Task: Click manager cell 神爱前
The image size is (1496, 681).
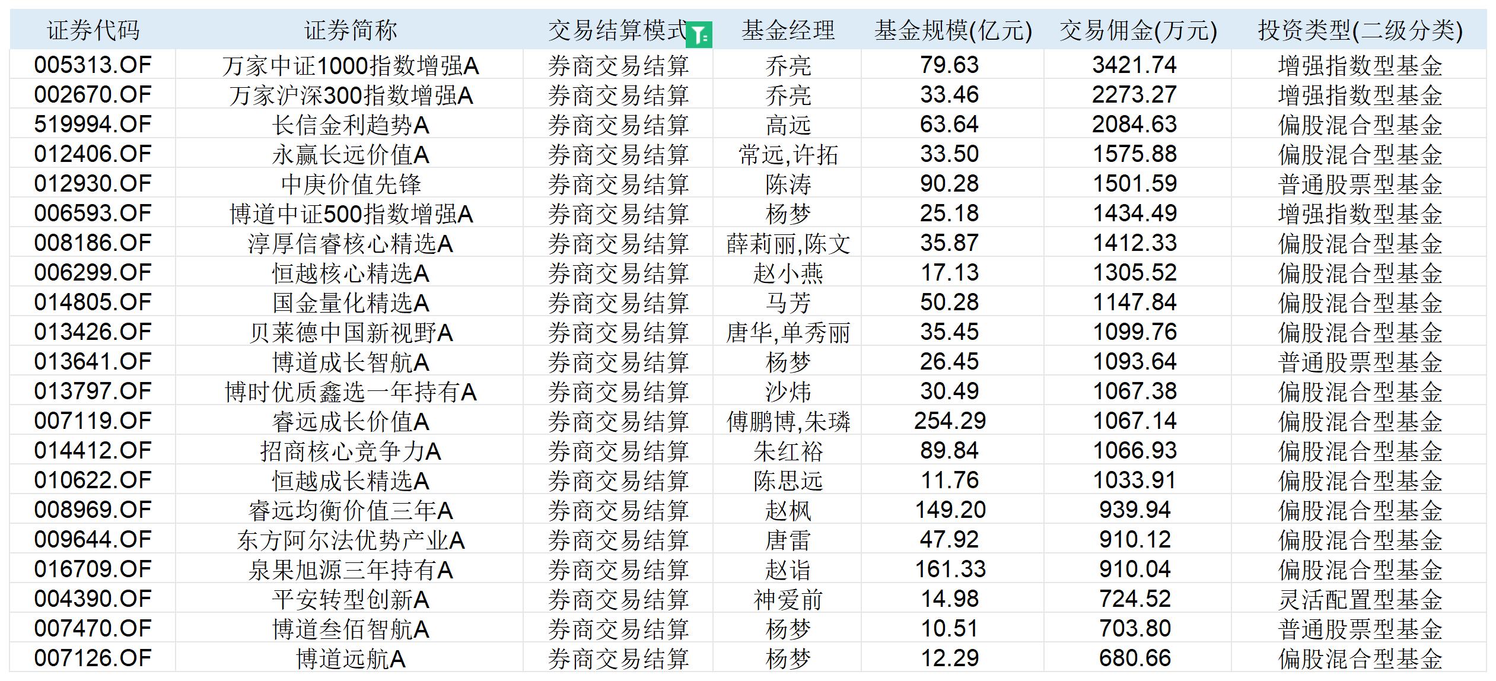Action: (x=787, y=599)
